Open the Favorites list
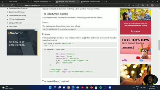Image resolution: width=160 pixels, height=90 pixels. [x=138, y=5]
